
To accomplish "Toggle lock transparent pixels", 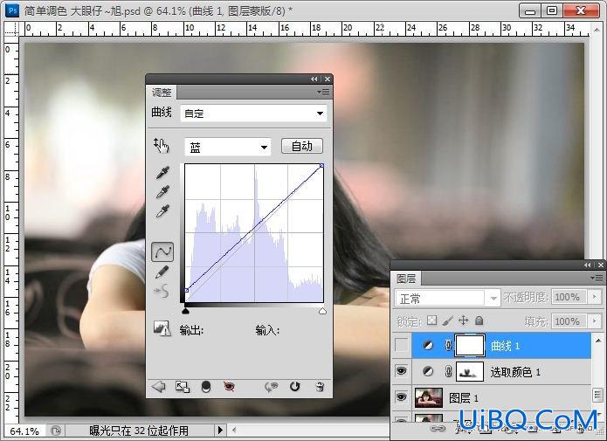I will 432,320.
